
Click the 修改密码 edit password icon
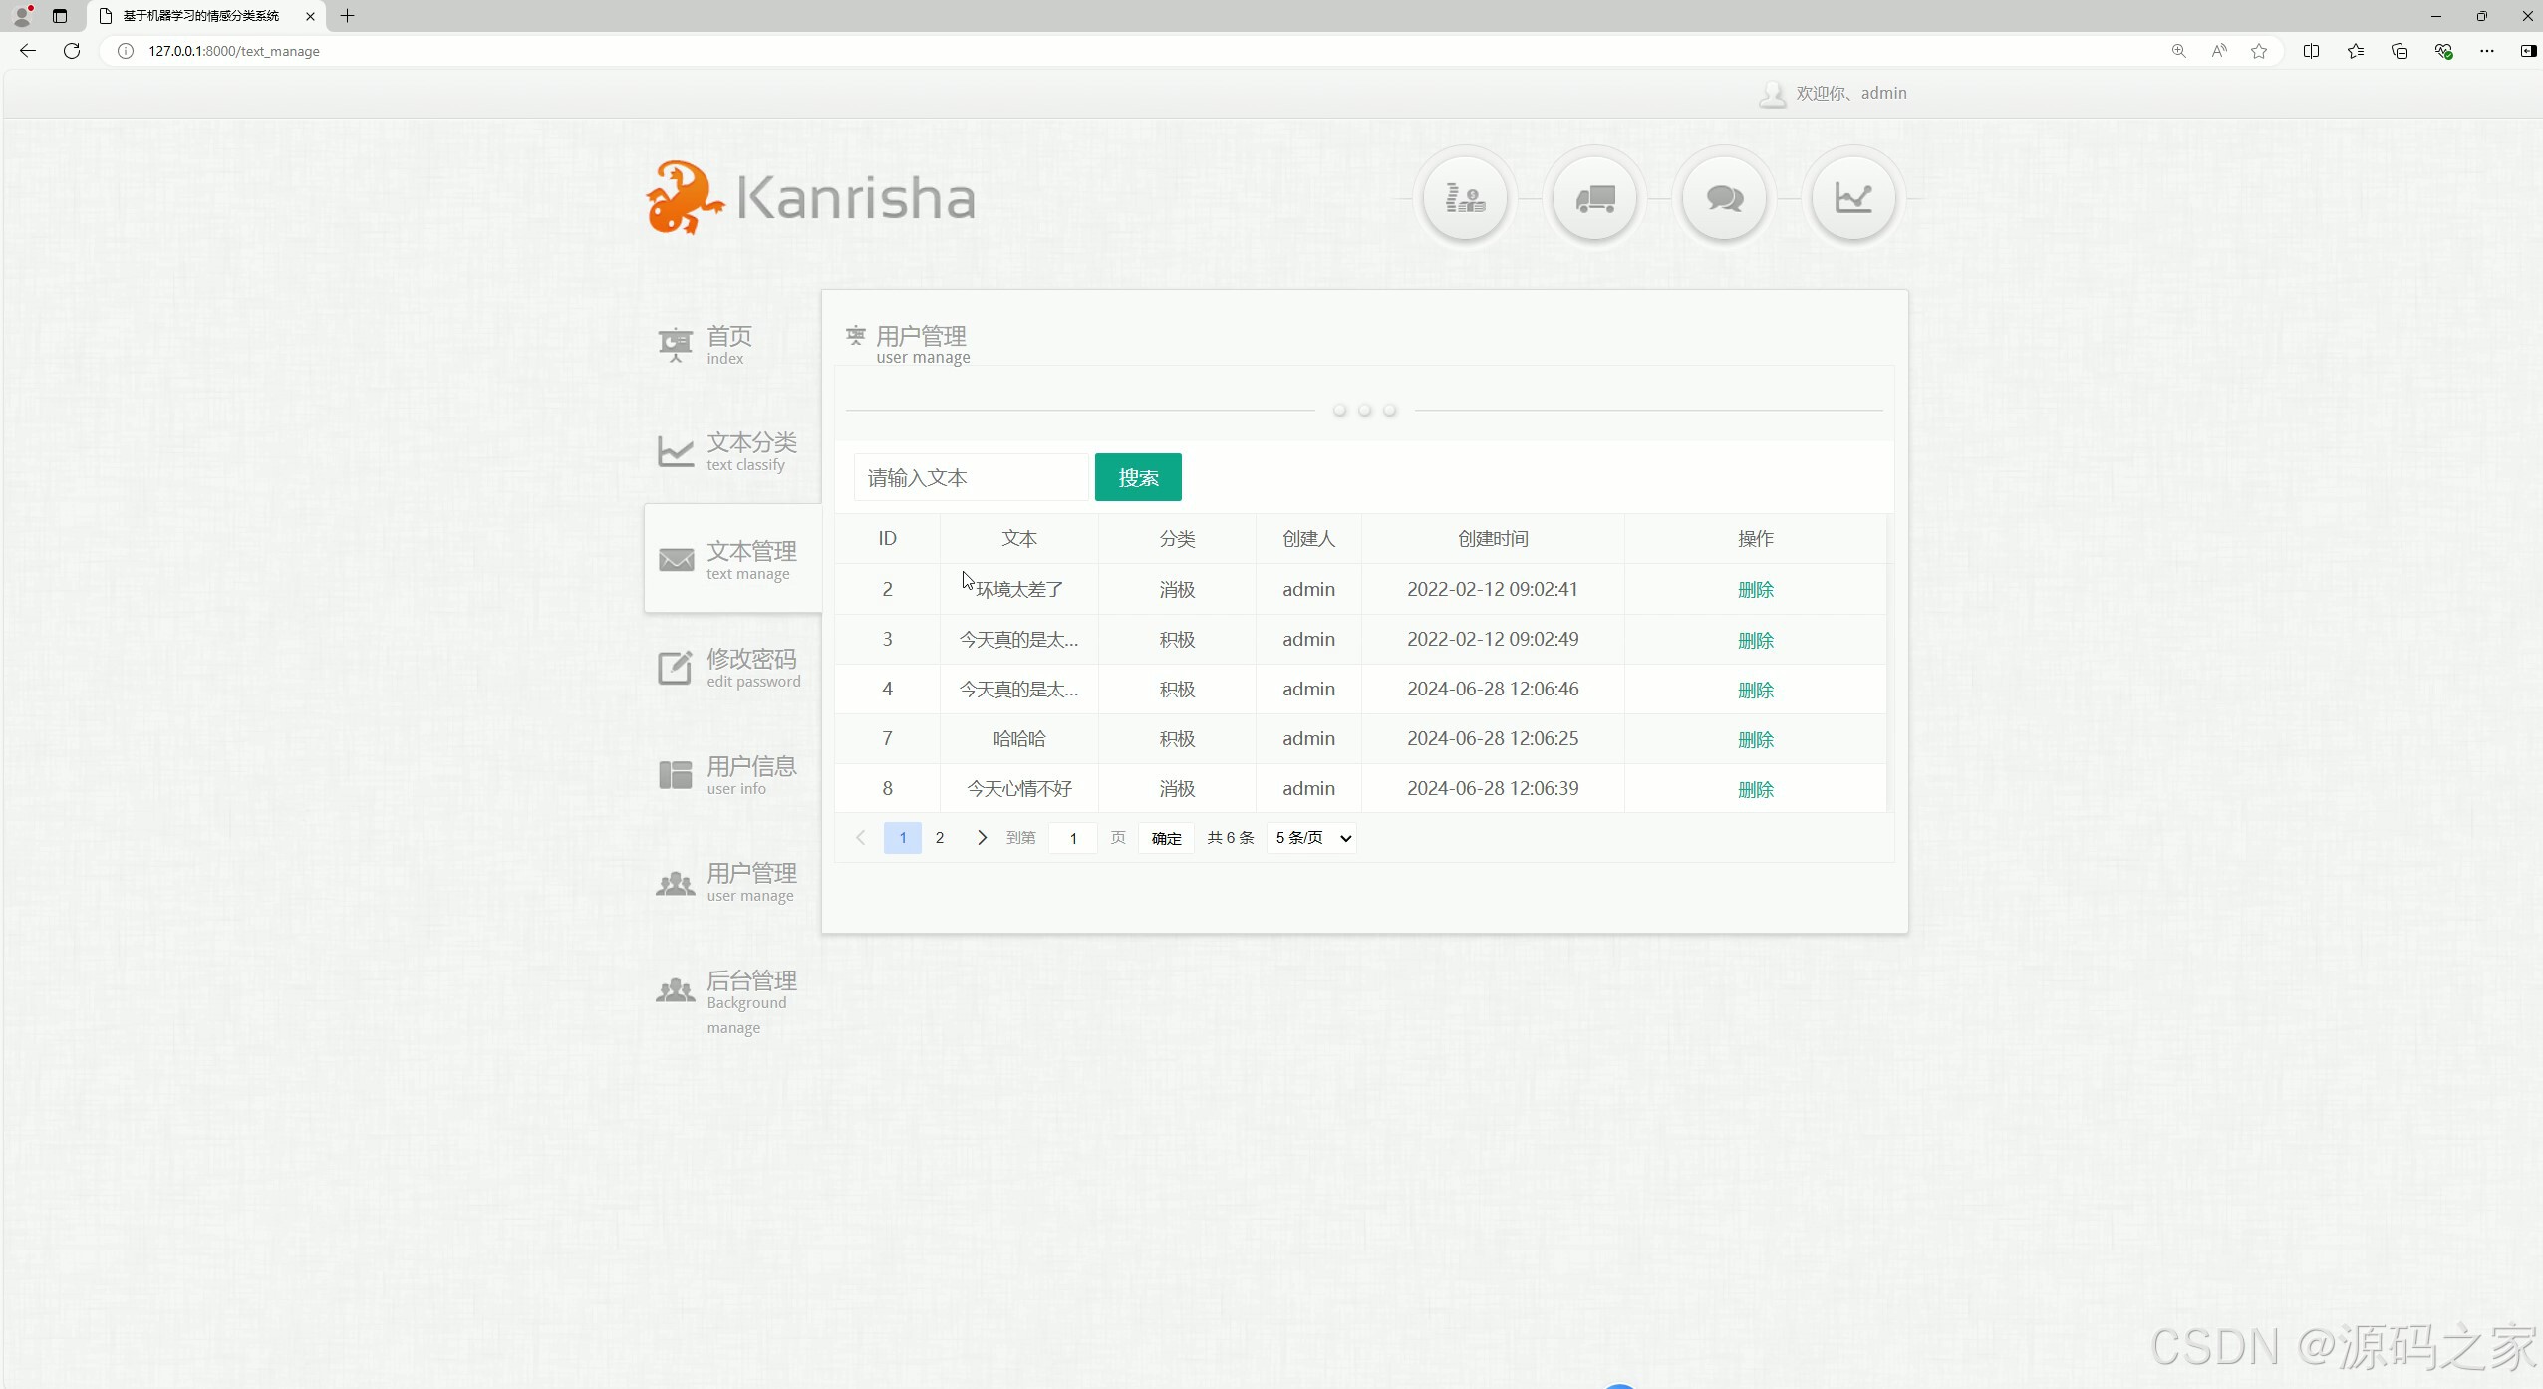675,668
